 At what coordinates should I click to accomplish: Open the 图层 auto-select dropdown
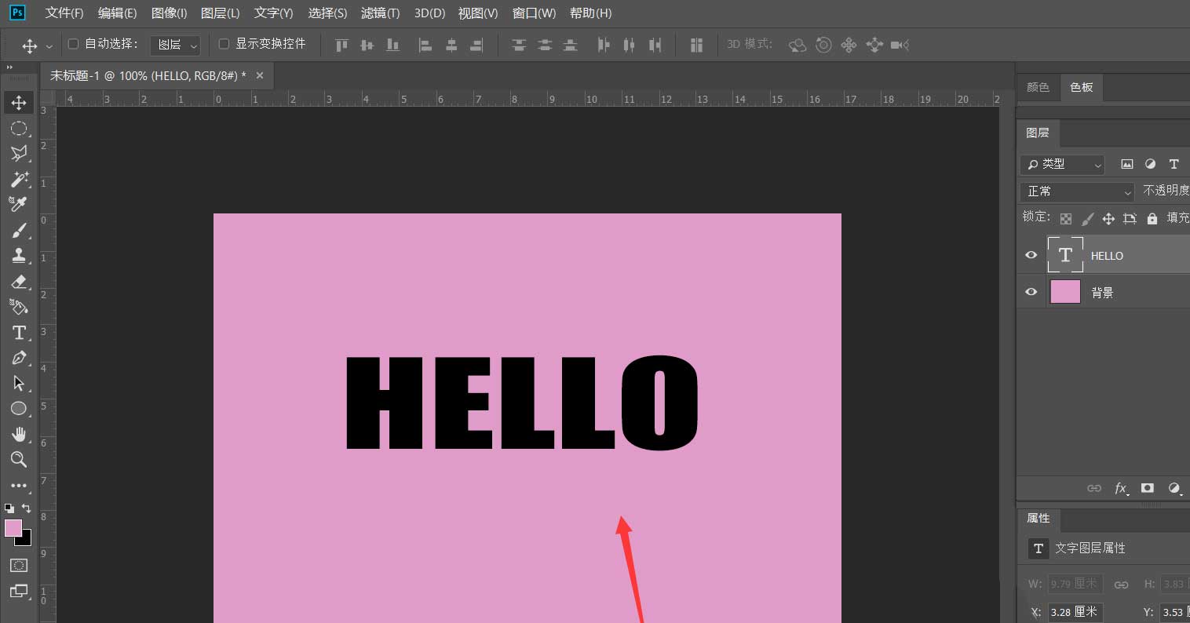tap(175, 45)
